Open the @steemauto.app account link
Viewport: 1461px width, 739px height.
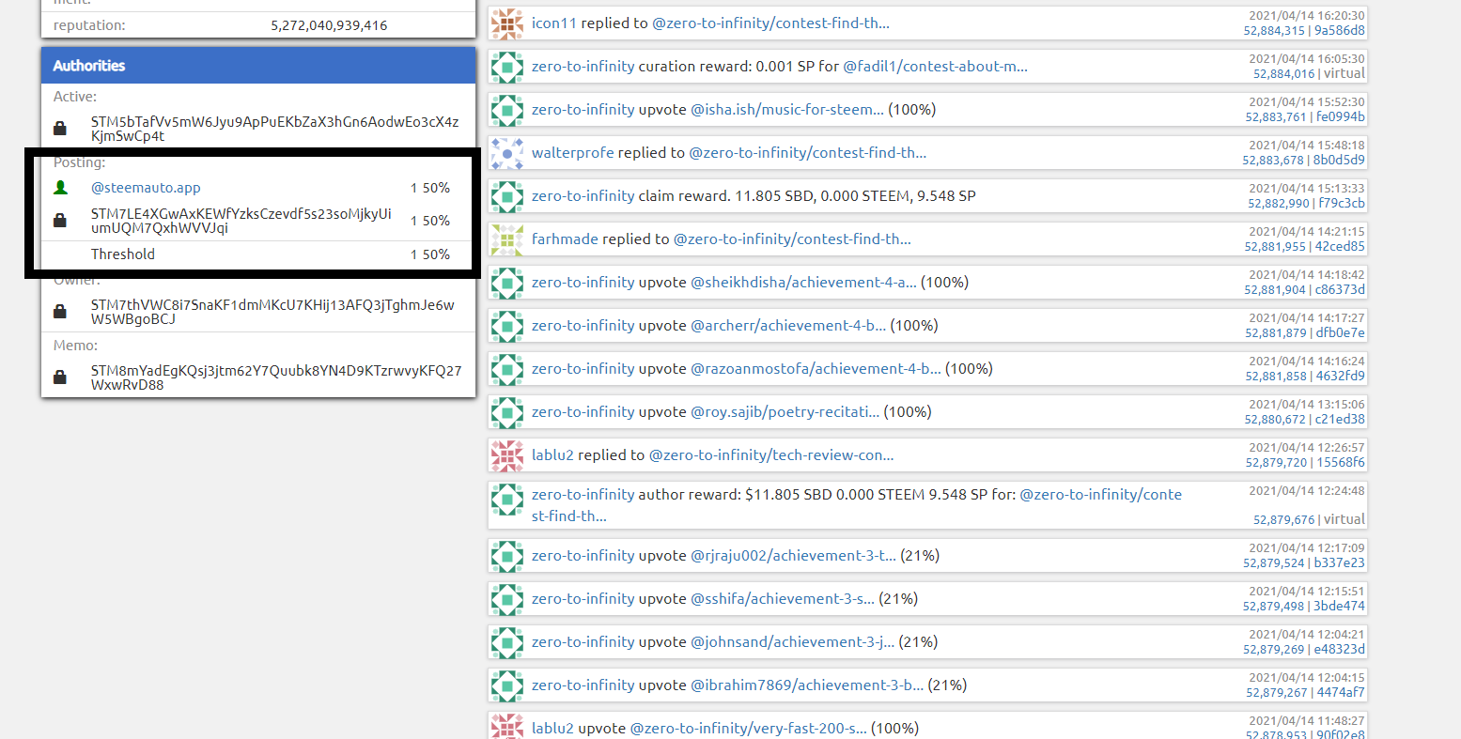146,188
